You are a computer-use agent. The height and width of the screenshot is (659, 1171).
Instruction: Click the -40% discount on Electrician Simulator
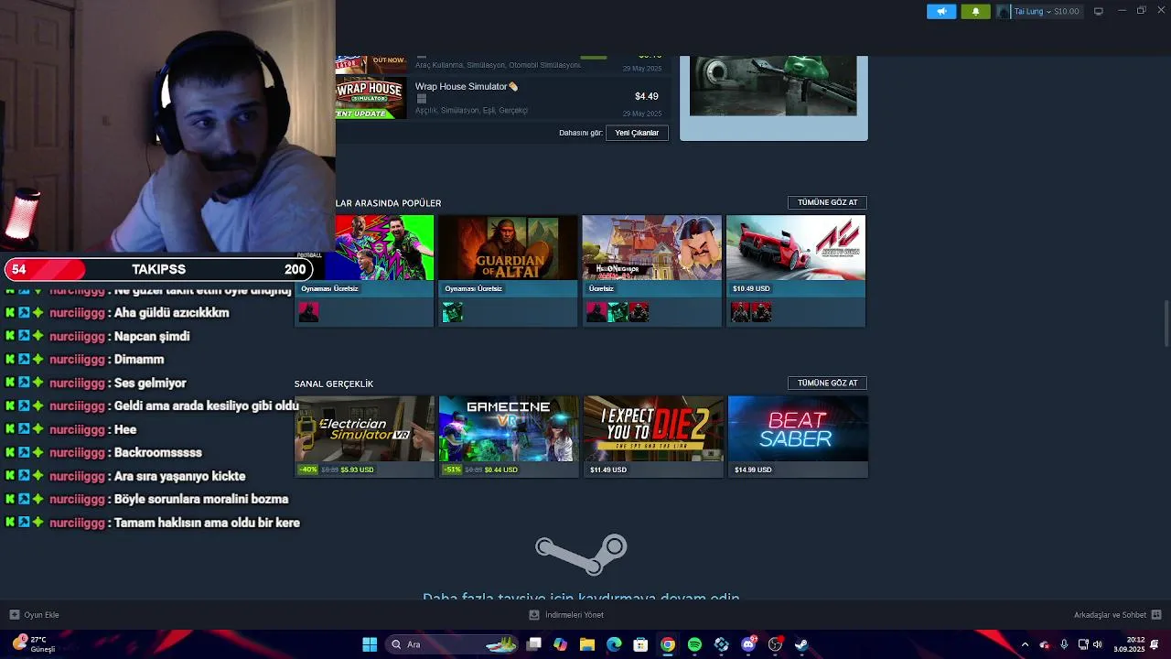pyautogui.click(x=307, y=470)
